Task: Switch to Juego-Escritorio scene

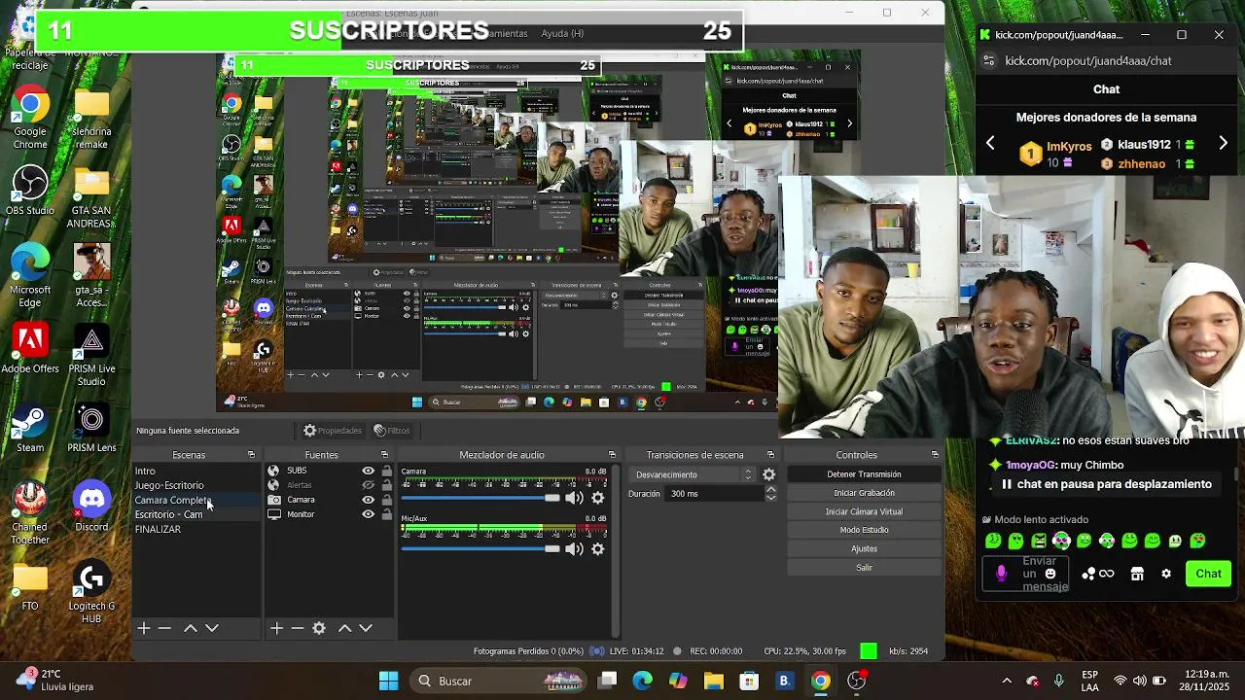Action: coord(196,485)
